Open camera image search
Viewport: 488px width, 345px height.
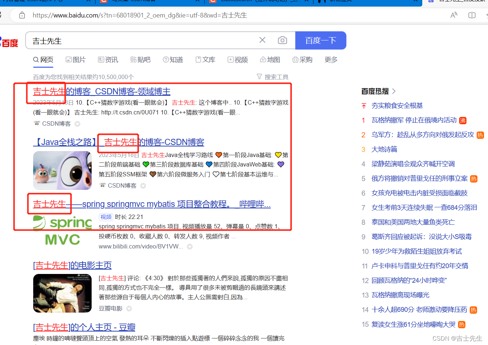click(x=283, y=40)
